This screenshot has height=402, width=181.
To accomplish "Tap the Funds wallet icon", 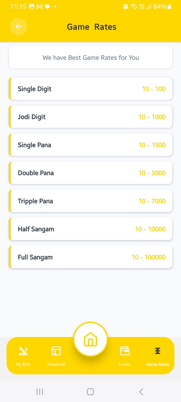I will coord(125,351).
